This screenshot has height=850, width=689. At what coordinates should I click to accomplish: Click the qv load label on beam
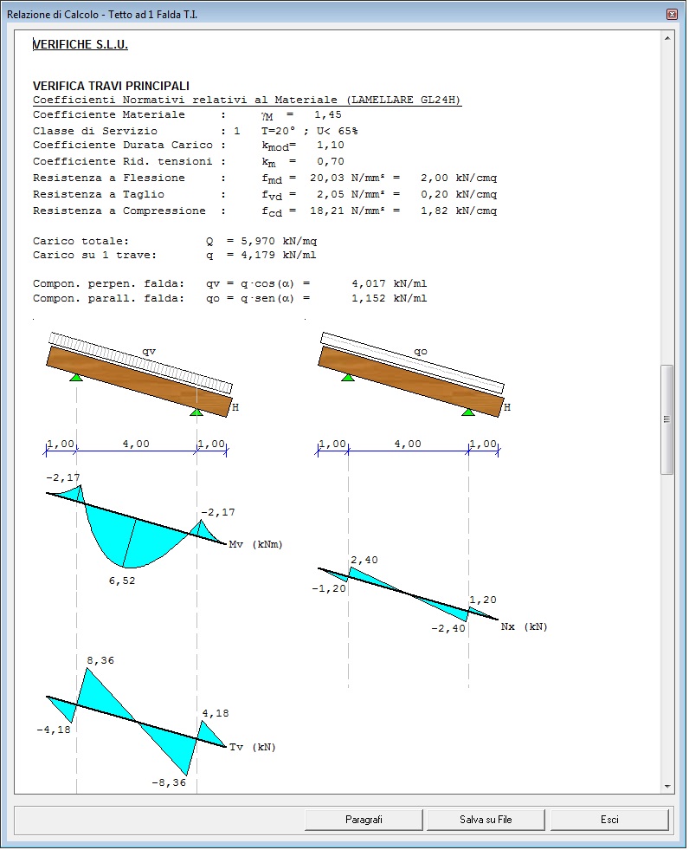point(149,351)
